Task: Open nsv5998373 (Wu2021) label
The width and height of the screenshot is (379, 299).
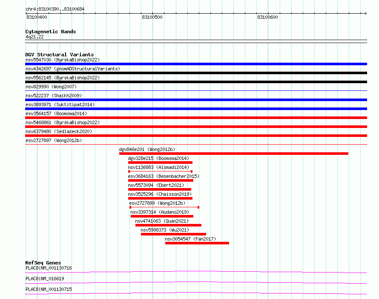Action: pos(165,230)
